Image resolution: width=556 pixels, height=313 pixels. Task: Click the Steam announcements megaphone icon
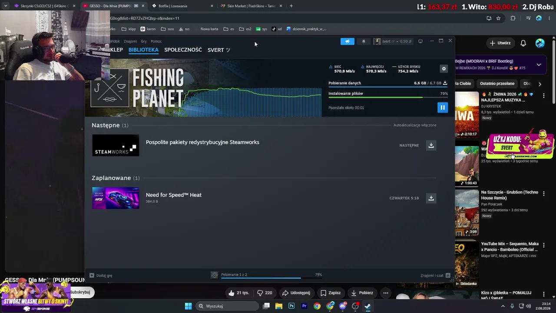coord(347,41)
